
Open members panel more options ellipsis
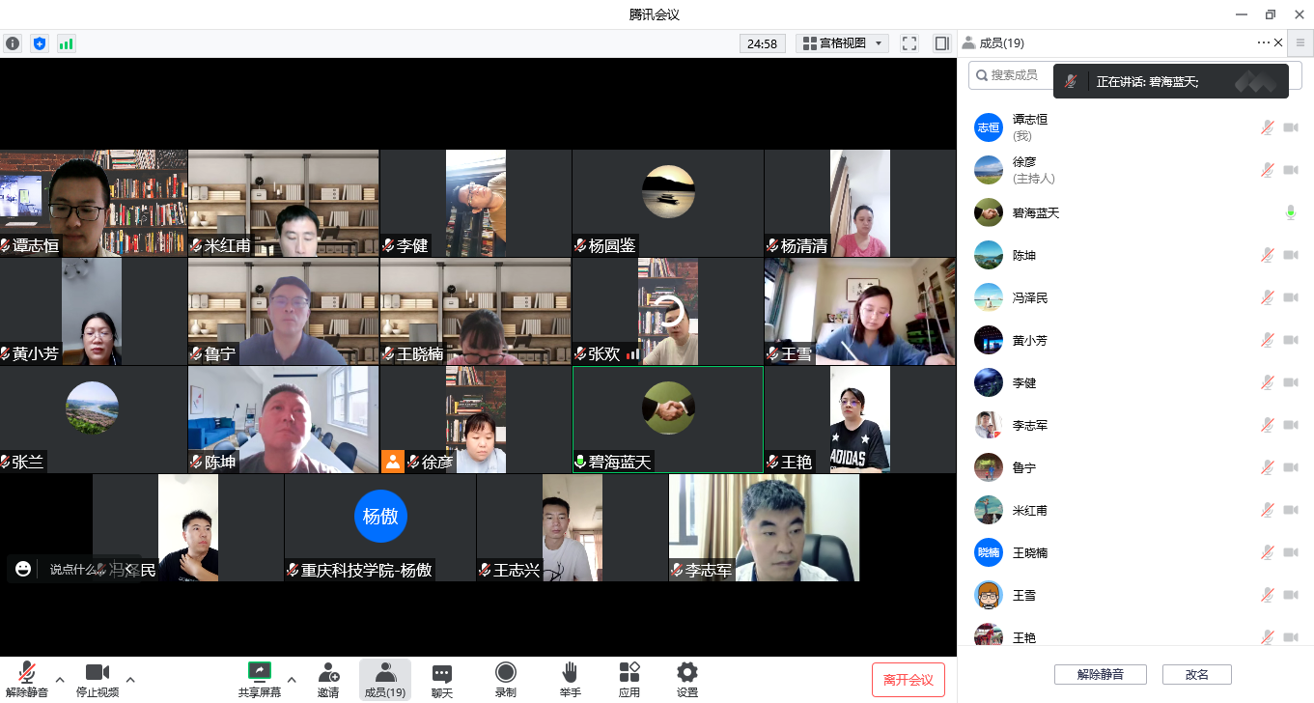pyautogui.click(x=1264, y=42)
